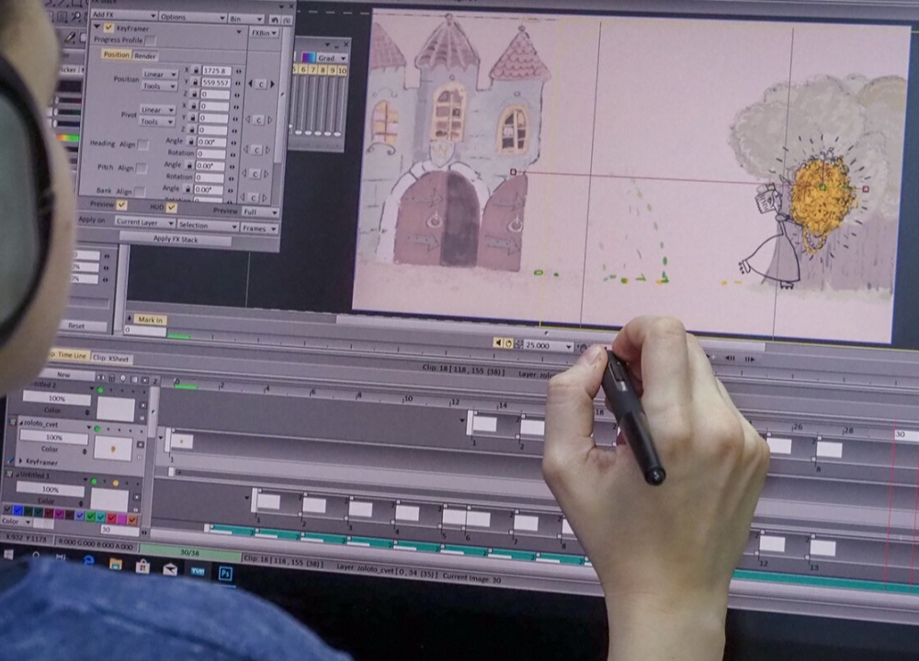Select the pencil tool in left toolbar

point(69,38)
